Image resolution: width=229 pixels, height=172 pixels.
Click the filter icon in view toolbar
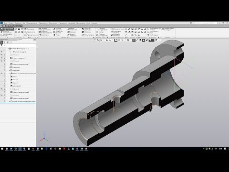(150, 40)
